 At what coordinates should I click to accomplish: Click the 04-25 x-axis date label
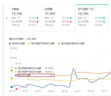(x=51, y=91)
